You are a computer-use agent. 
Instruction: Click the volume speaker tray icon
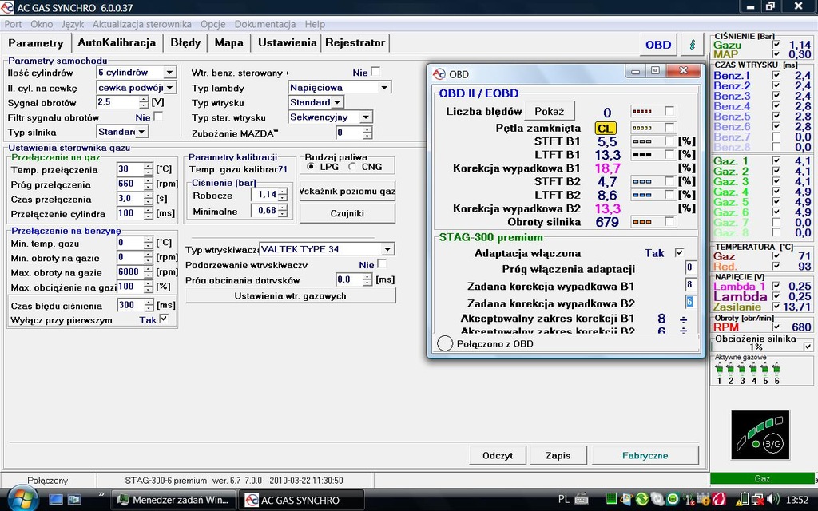773,499
